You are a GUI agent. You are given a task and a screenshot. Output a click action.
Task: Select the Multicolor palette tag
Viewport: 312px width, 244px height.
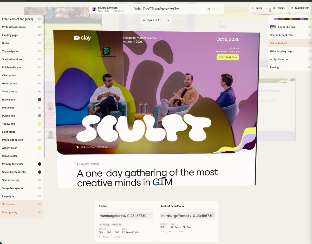click(x=22, y=140)
